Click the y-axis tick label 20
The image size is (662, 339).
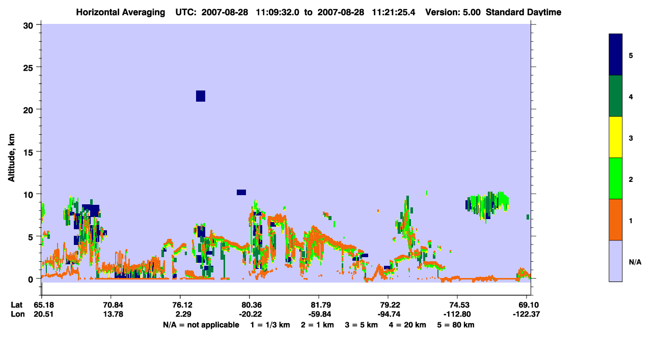click(x=30, y=109)
